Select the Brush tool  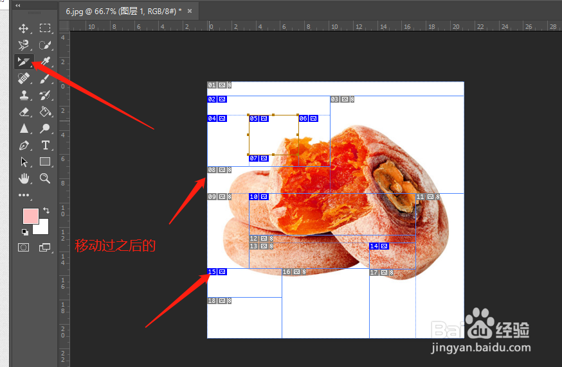(45, 78)
